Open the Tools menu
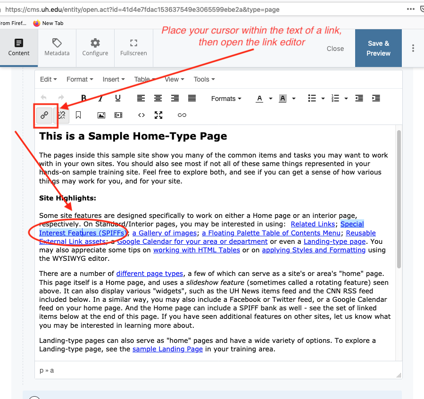424x399 pixels. pyautogui.click(x=204, y=79)
